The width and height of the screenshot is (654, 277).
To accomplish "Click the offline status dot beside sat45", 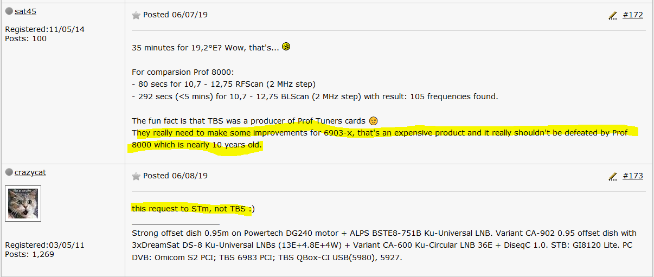I will pos(9,11).
